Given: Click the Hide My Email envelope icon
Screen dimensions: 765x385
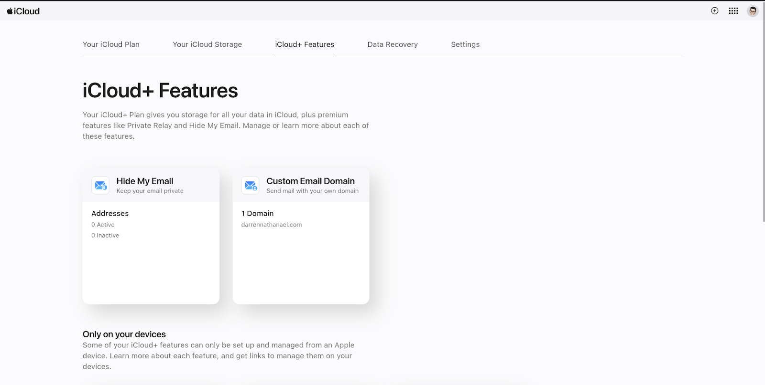Looking at the screenshot, I should 100,185.
